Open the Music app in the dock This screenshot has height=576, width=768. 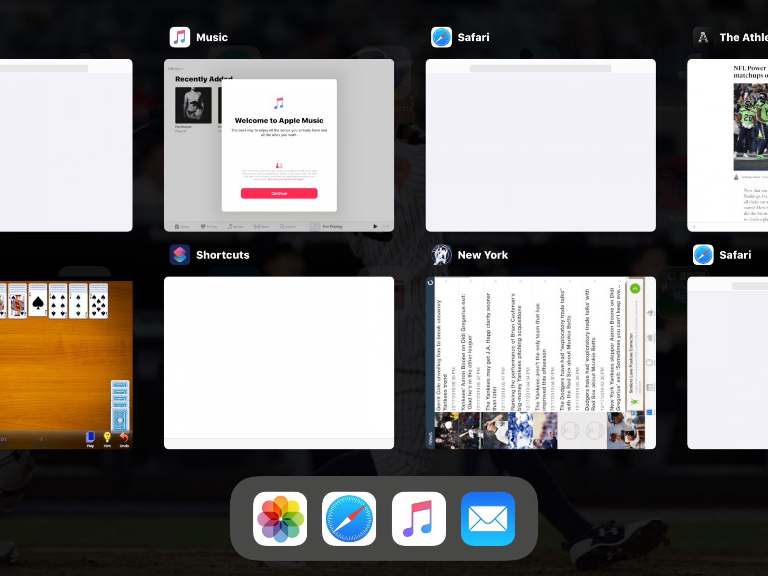point(419,518)
